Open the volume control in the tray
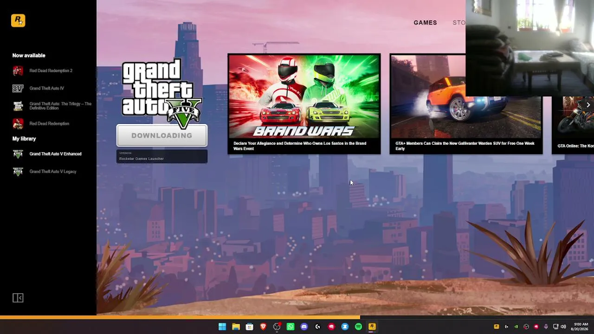 [564, 327]
